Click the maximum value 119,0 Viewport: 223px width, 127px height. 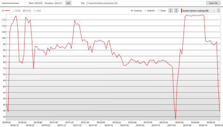pyautogui.click(x=38, y=11)
